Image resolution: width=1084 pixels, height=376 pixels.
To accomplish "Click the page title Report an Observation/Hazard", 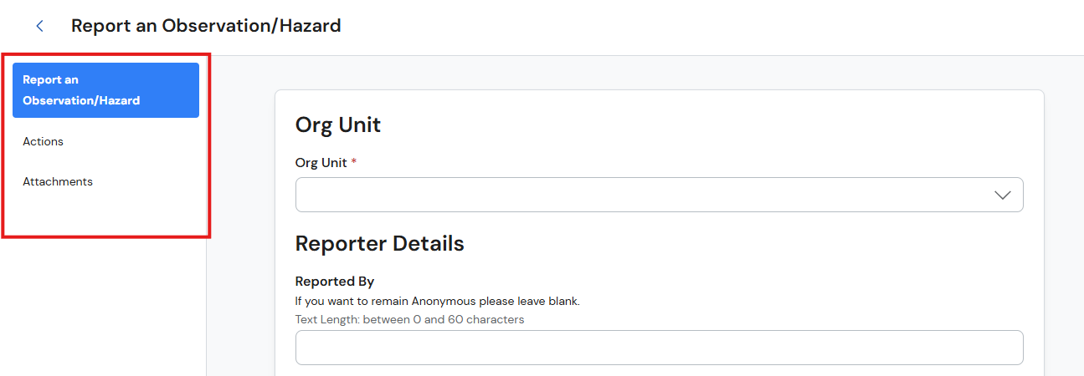I will coord(206,26).
